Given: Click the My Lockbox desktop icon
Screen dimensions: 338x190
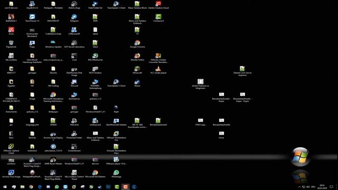Looking at the screenshot, I should point(11,57).
